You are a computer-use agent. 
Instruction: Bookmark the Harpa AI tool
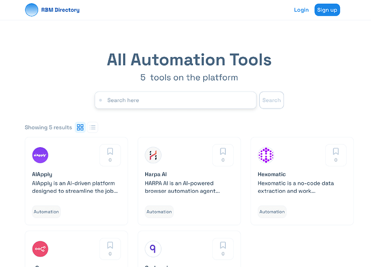(x=223, y=155)
